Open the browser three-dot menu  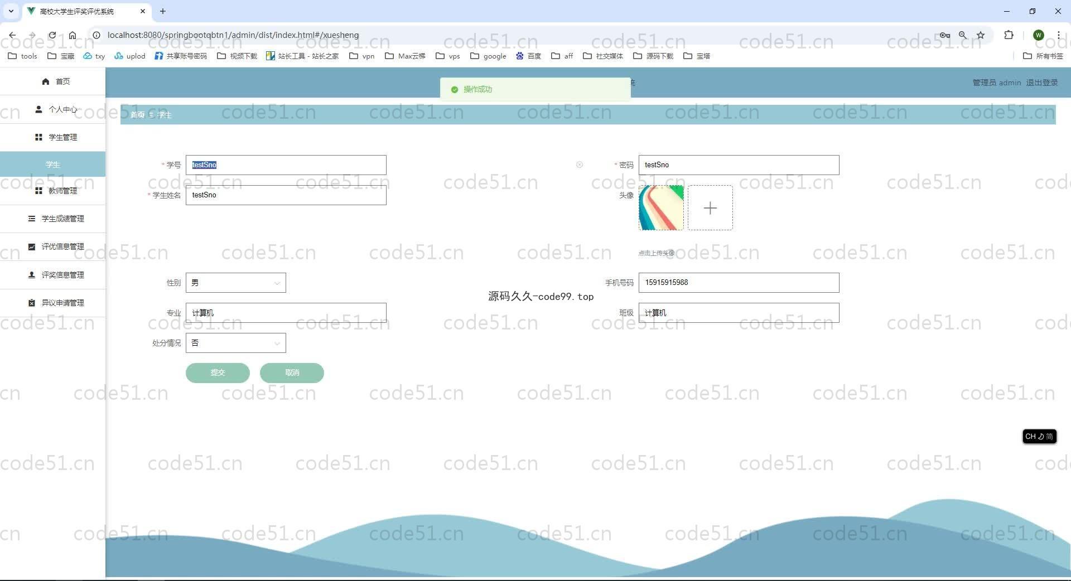1058,35
